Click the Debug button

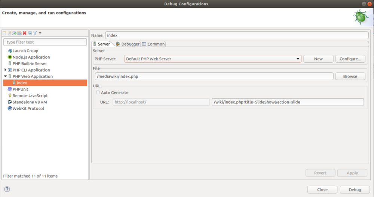355,190
